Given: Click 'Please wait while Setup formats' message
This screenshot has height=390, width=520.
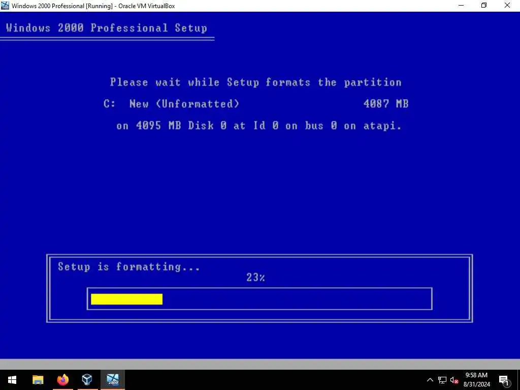Looking at the screenshot, I should 256,82.
